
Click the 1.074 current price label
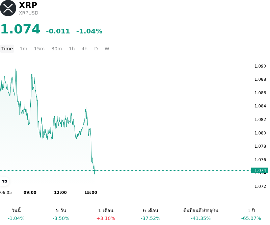[260, 171]
